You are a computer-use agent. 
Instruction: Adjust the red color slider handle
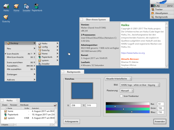(115, 106)
